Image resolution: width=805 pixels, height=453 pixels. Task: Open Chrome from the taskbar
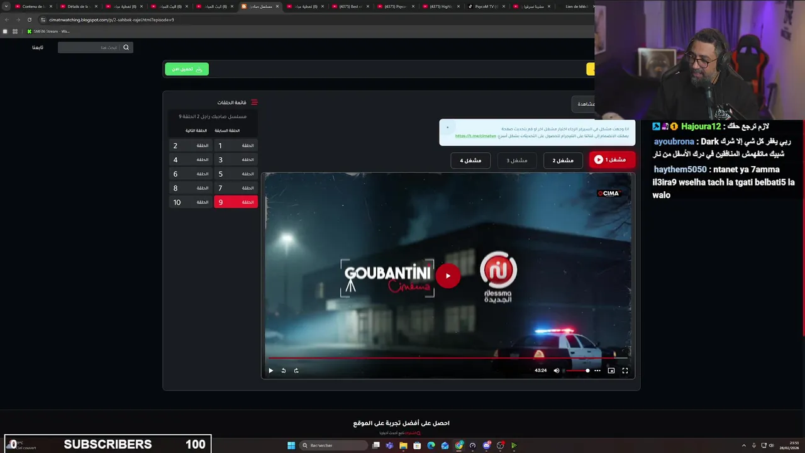click(x=459, y=445)
